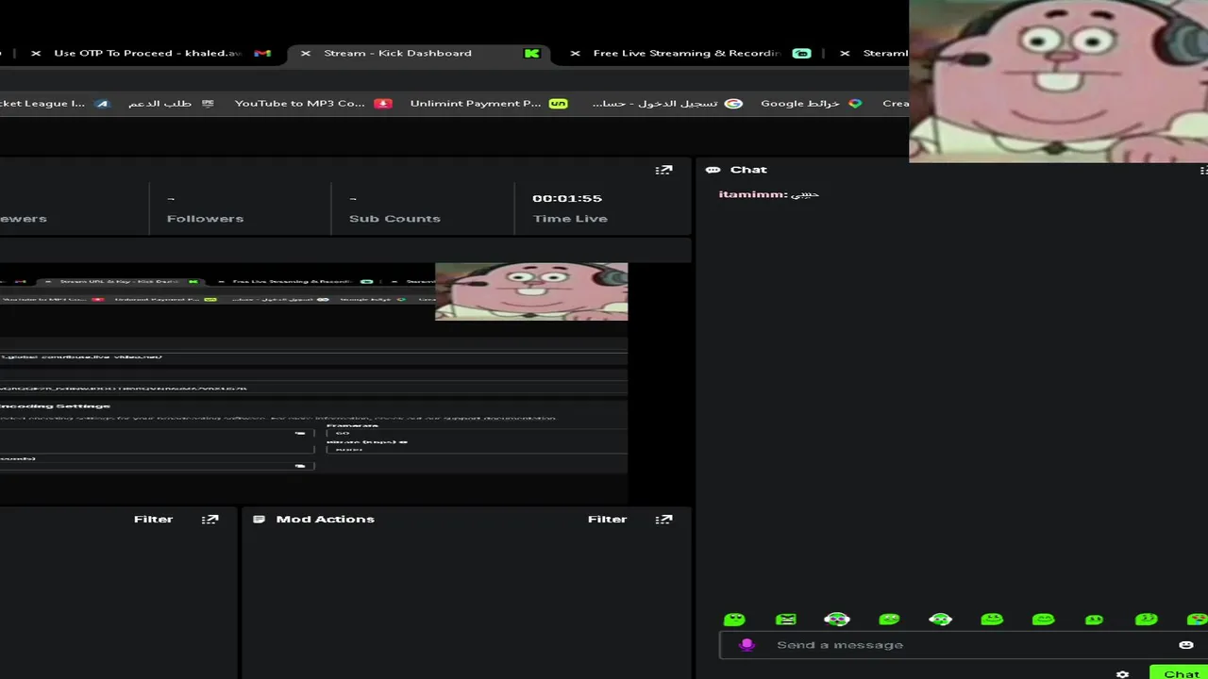Click the Chat speech bubble icon

coord(713,170)
